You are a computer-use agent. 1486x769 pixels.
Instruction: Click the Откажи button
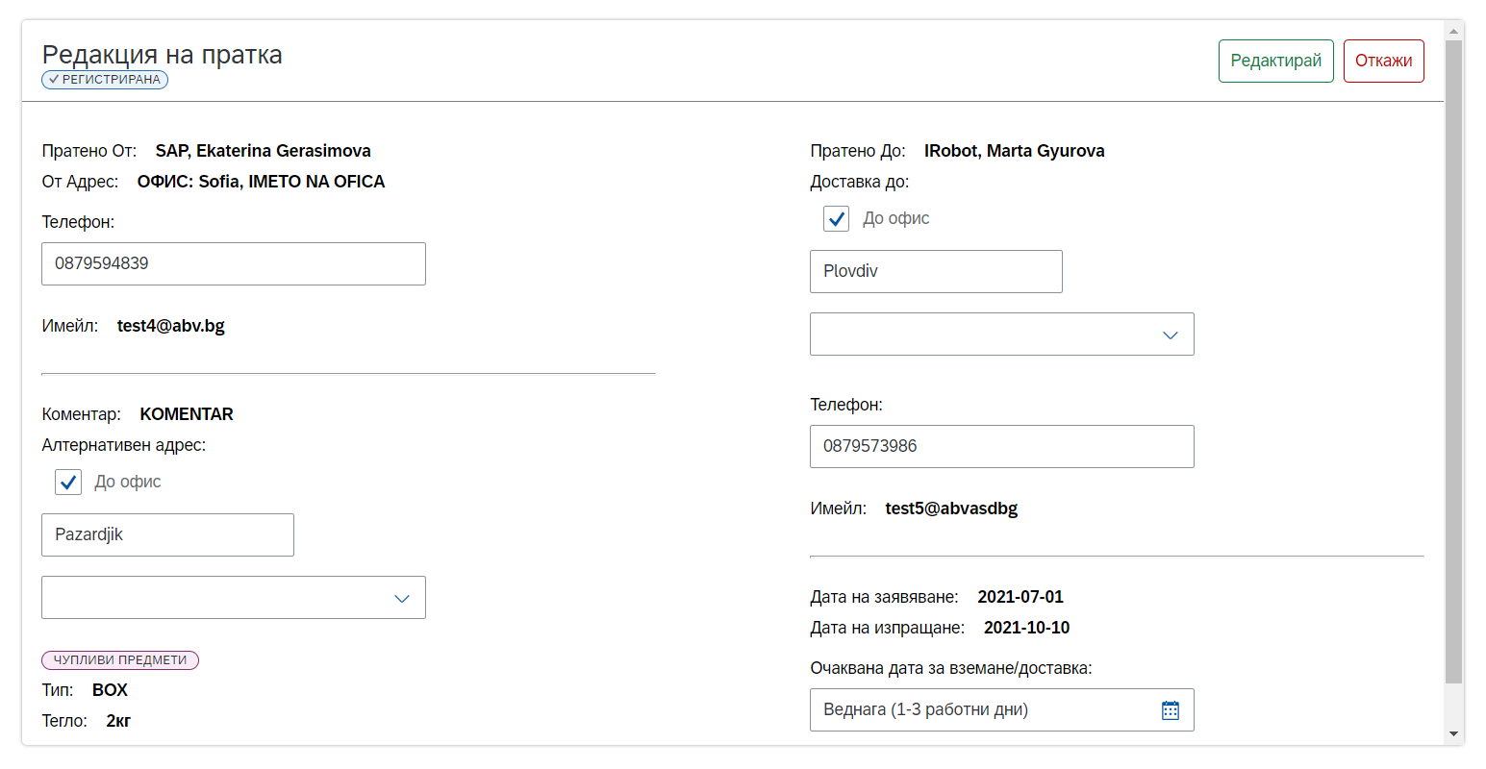(1383, 61)
